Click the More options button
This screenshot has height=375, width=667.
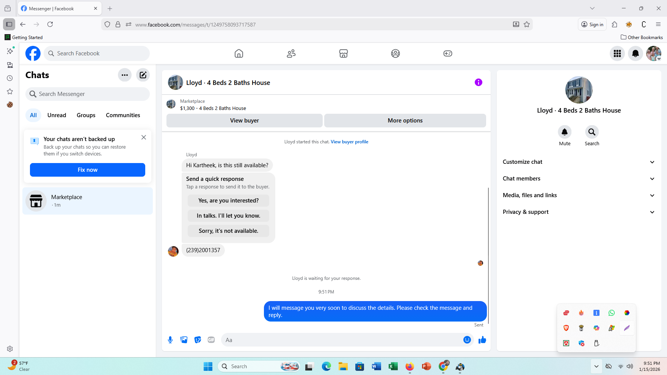(405, 121)
